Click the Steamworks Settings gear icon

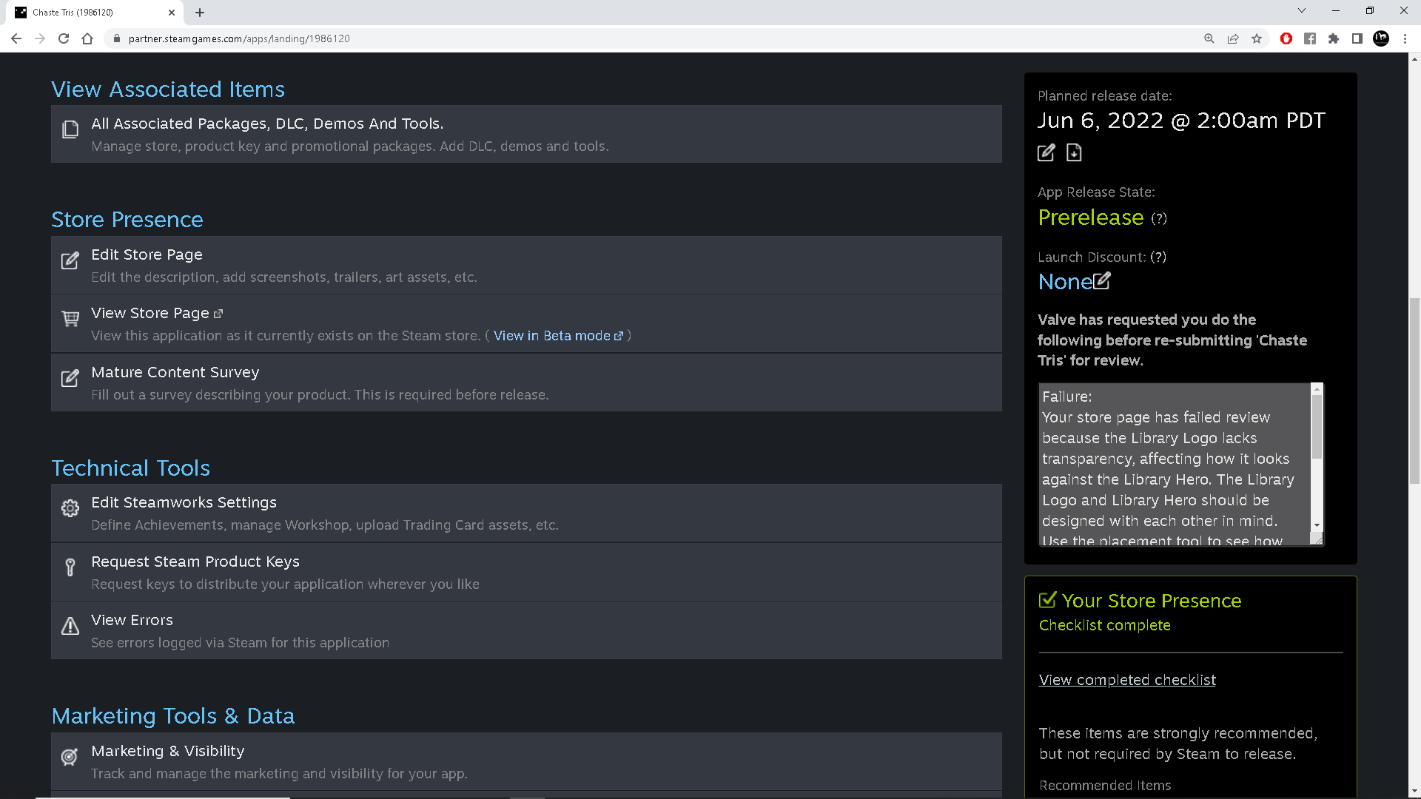[x=70, y=508]
